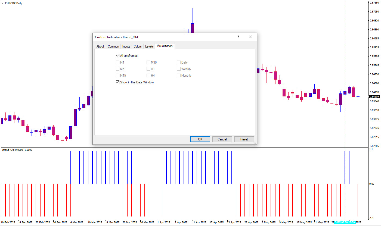The height and width of the screenshot is (226, 381).
Task: Click the green dashed vertical line
Action: (345, 54)
